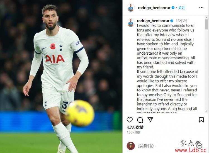This screenshot has height=153, width=209.
Task: Open the three-dot more options menu
Action: coord(201,8)
